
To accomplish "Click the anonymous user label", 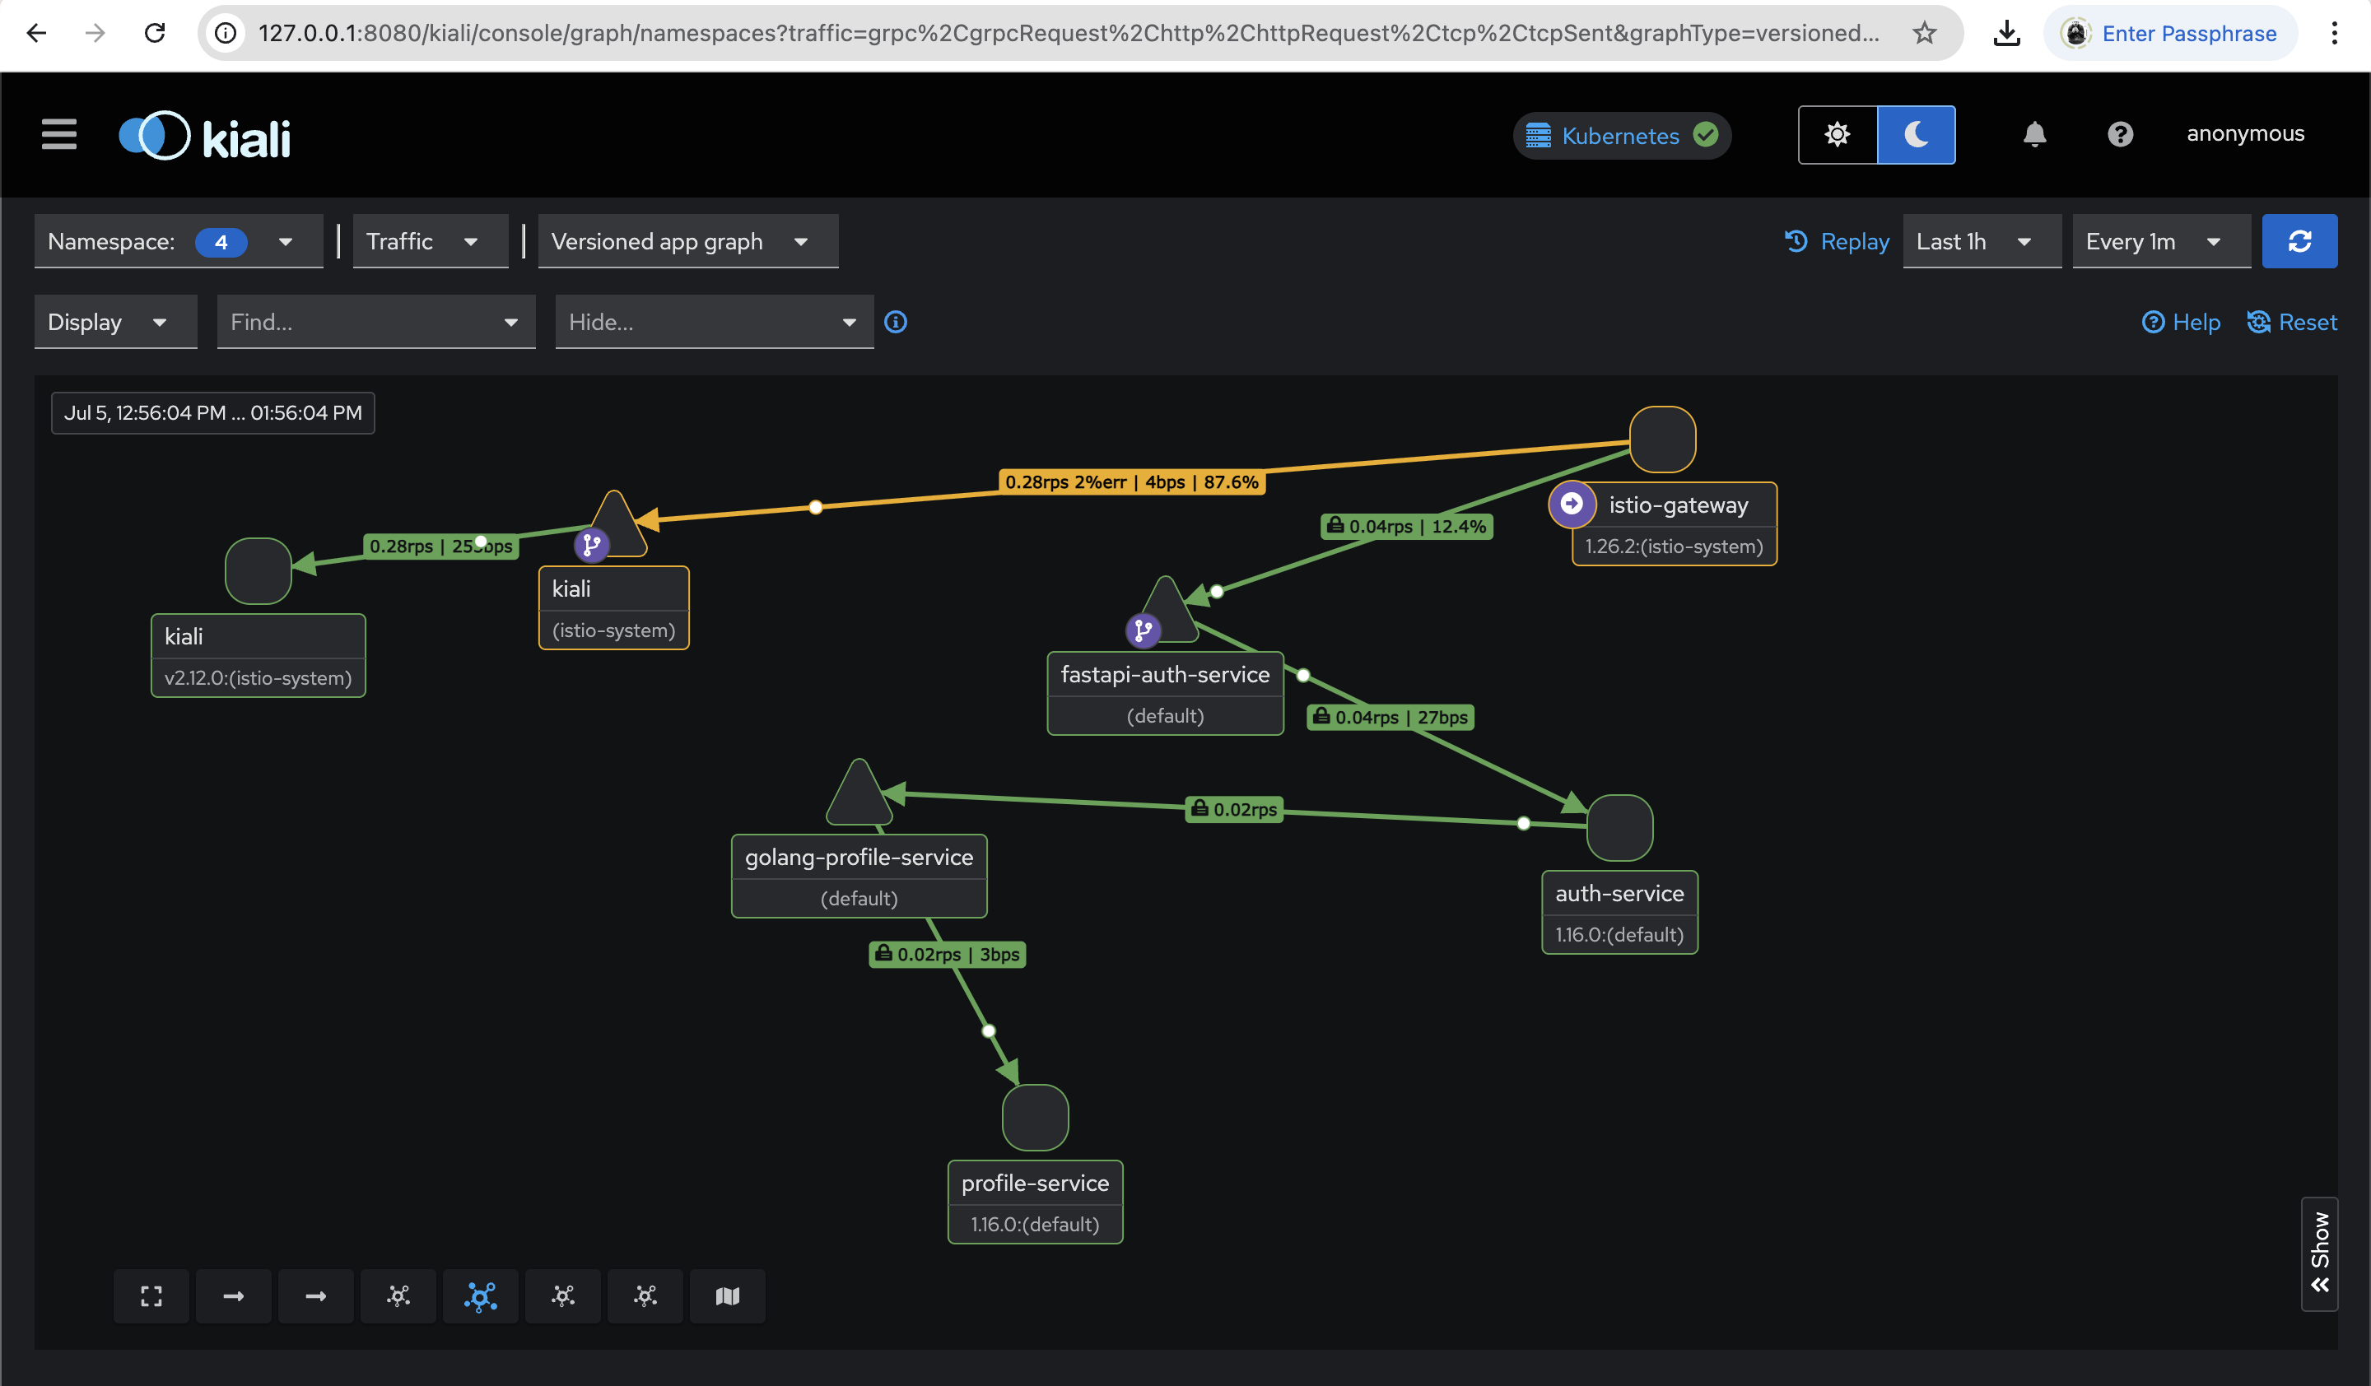I will tap(2245, 133).
